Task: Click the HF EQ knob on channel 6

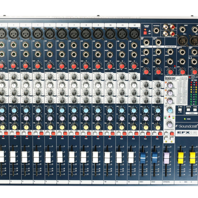Action: pos(62,78)
